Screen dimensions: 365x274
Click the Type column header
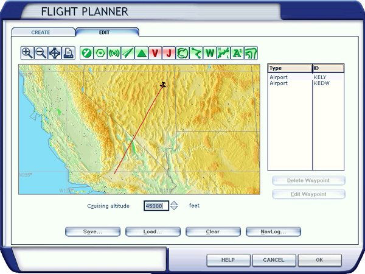point(290,68)
